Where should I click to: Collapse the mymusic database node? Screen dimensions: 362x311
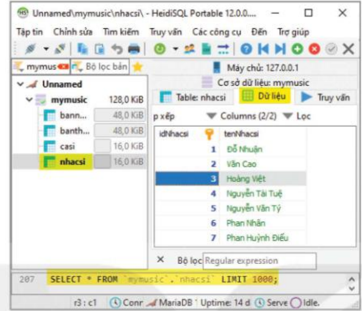29,100
